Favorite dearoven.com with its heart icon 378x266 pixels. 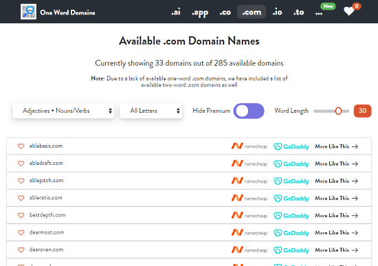(x=21, y=250)
